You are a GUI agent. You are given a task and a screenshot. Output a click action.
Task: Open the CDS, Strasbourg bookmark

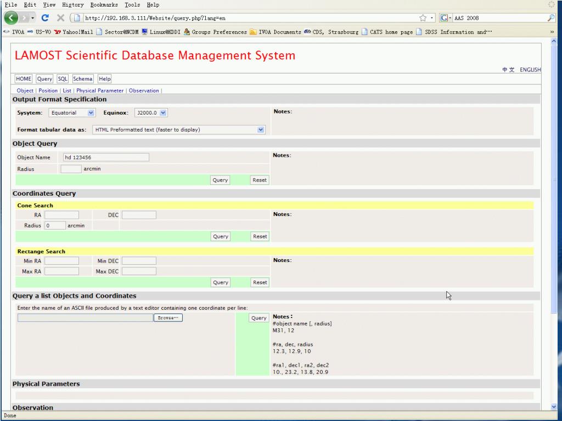[331, 32]
